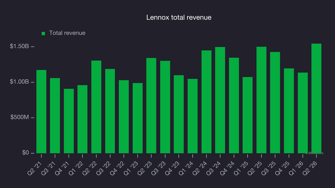Image resolution: width=335 pixels, height=188 pixels.
Task: Click the chart title 'Lennox total revenue'
Action: (179, 17)
